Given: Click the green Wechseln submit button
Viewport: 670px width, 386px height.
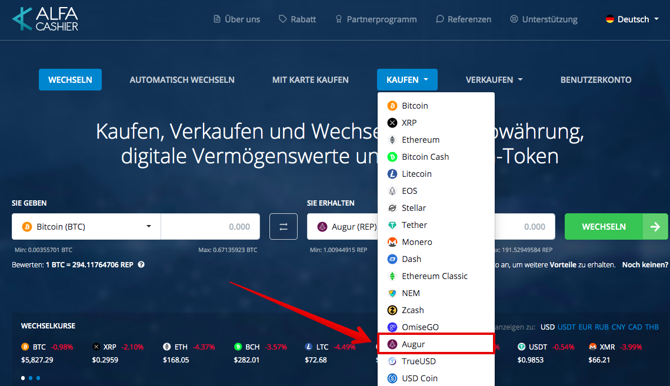Looking at the screenshot, I should tap(616, 227).
